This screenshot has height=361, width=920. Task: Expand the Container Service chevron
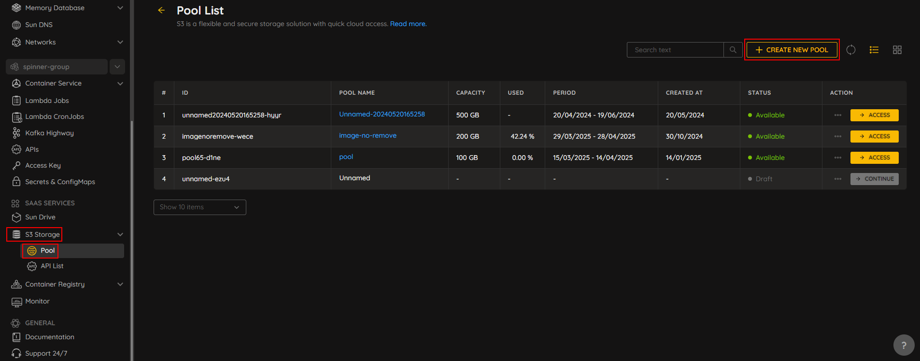[x=120, y=83]
